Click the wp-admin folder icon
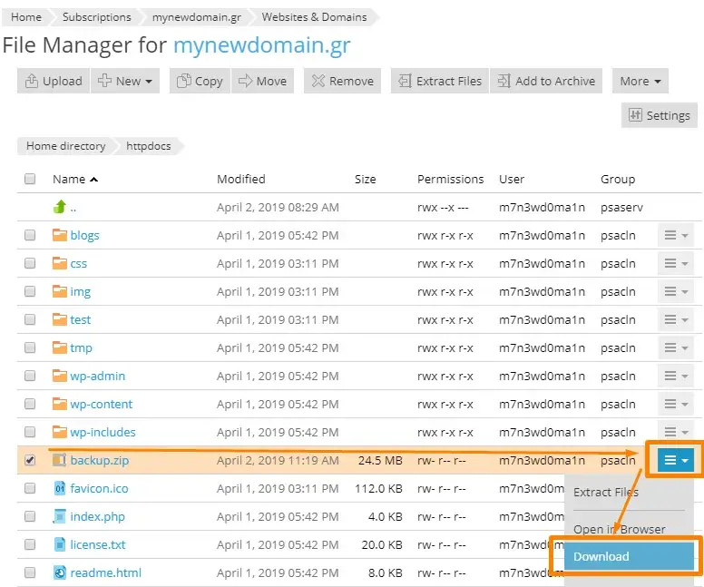This screenshot has width=704, height=587. pyautogui.click(x=60, y=376)
